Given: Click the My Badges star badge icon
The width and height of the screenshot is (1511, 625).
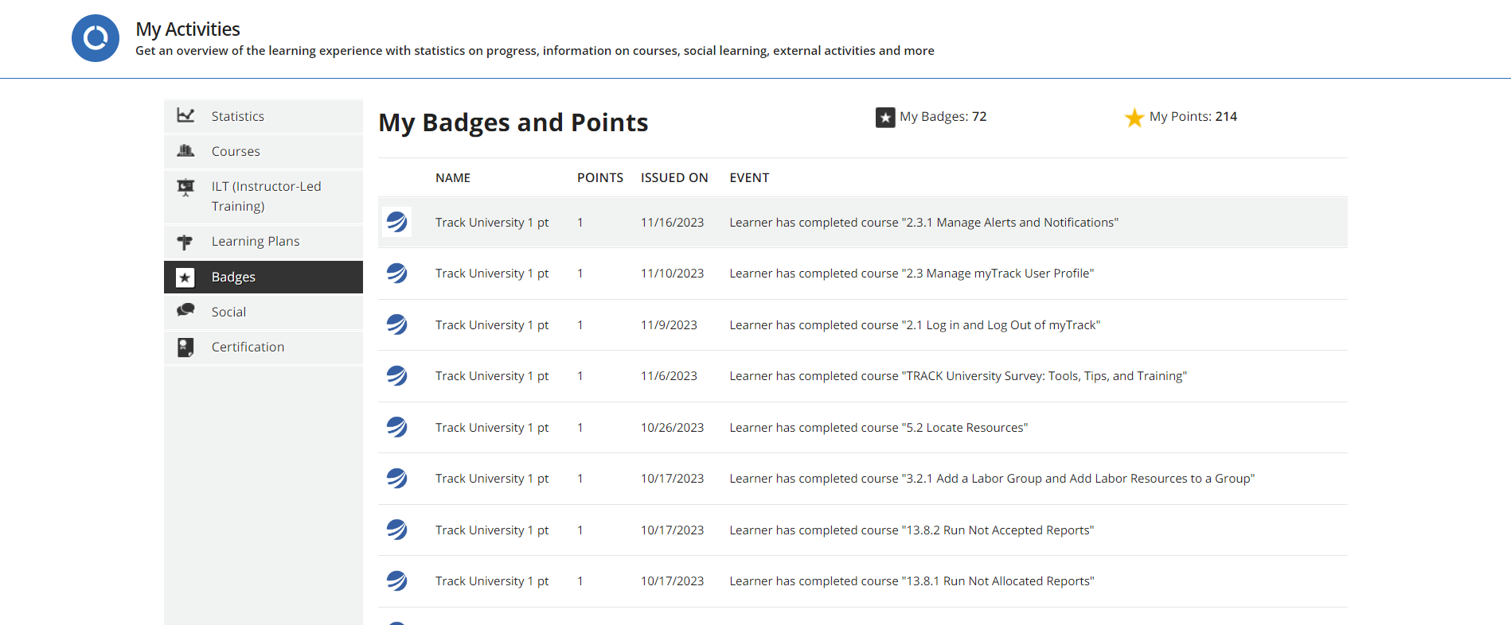Looking at the screenshot, I should pyautogui.click(x=885, y=118).
